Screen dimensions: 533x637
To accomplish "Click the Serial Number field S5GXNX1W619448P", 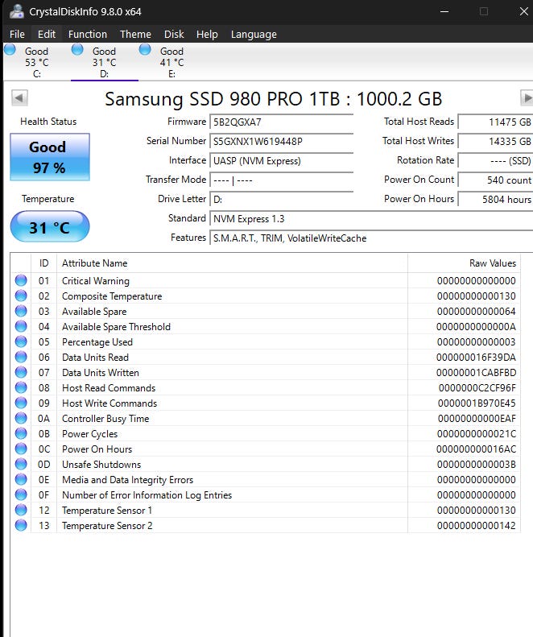I will pos(282,142).
